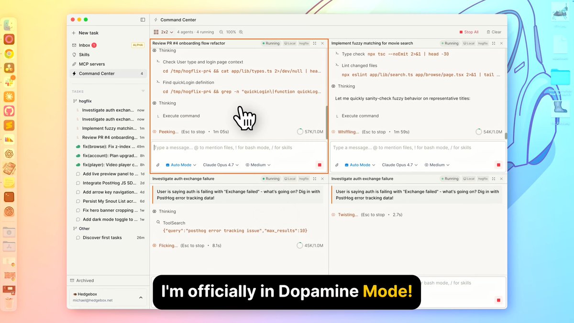The width and height of the screenshot is (574, 323).
Task: Click 54K/1.0M context usage indicator
Action: tap(489, 132)
